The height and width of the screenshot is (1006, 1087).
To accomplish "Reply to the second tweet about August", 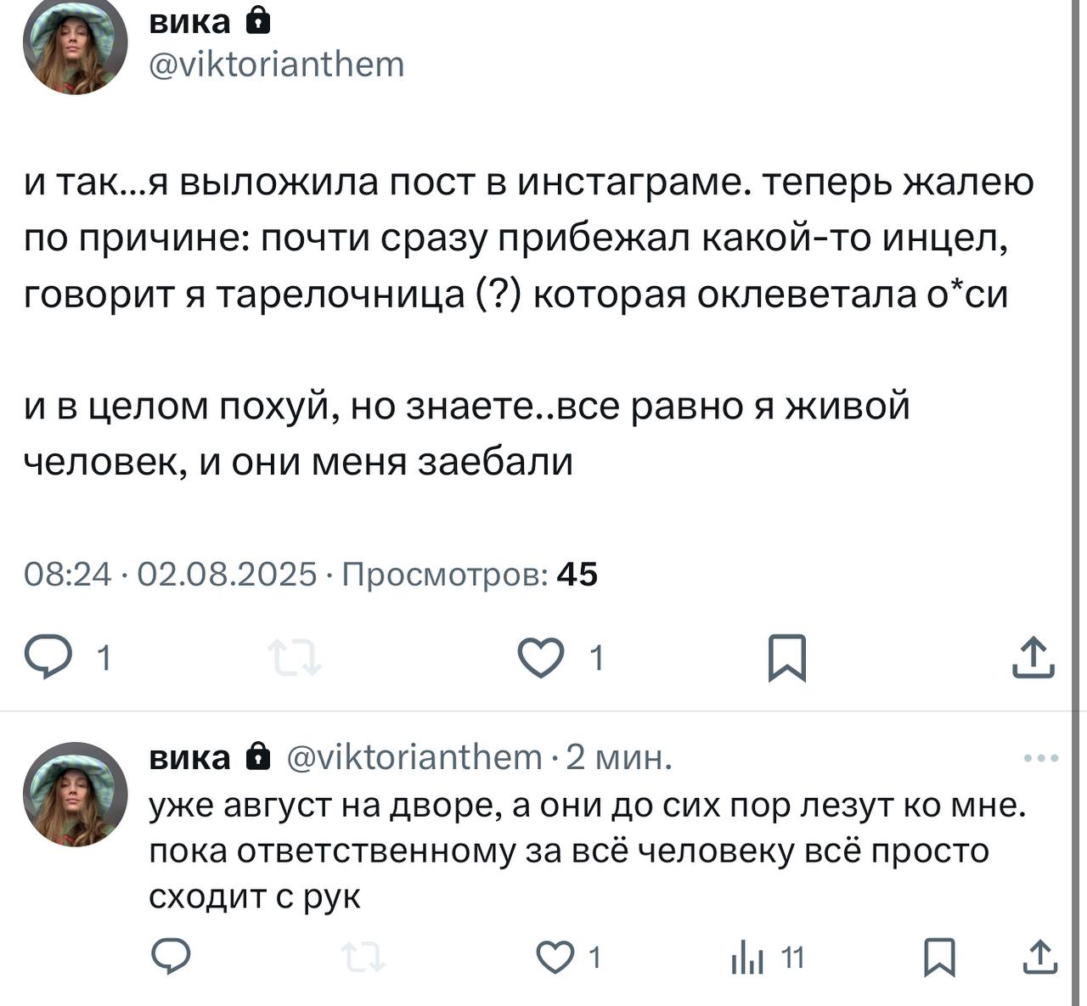I will [x=171, y=957].
